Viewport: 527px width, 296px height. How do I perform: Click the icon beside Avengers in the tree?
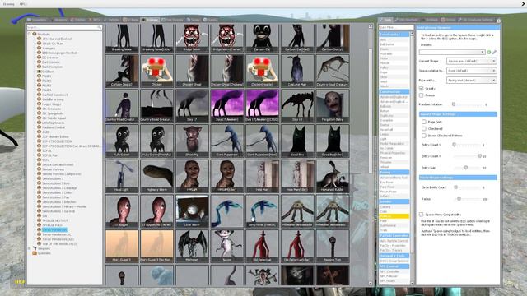(x=39, y=48)
